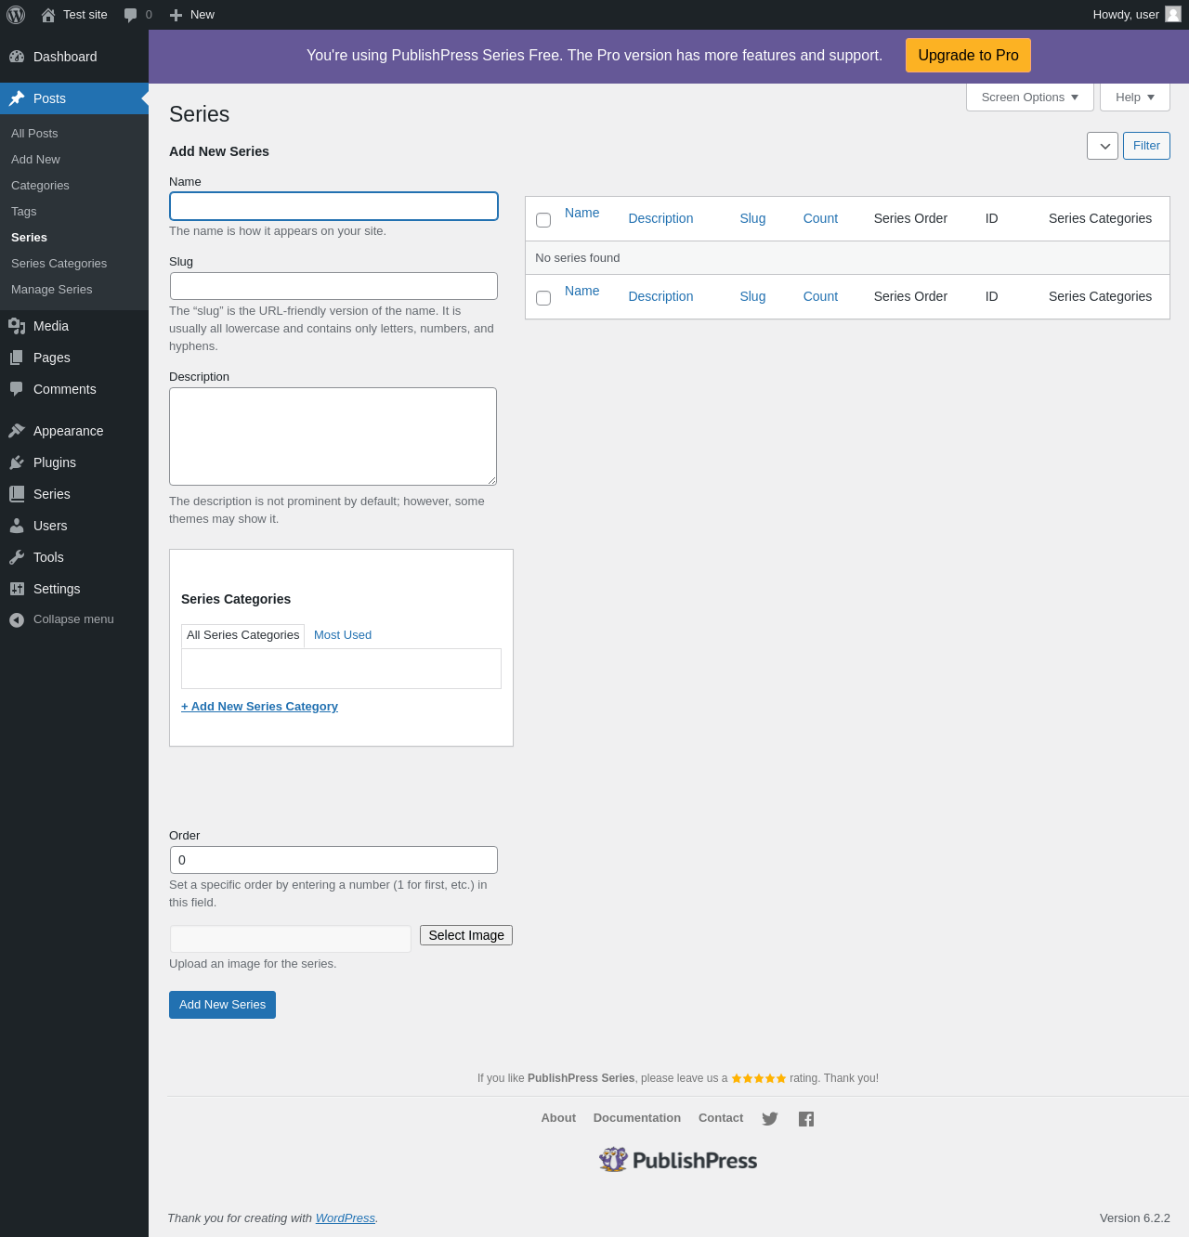
Task: Tick the select-all checkbox in table header
Action: 543,220
